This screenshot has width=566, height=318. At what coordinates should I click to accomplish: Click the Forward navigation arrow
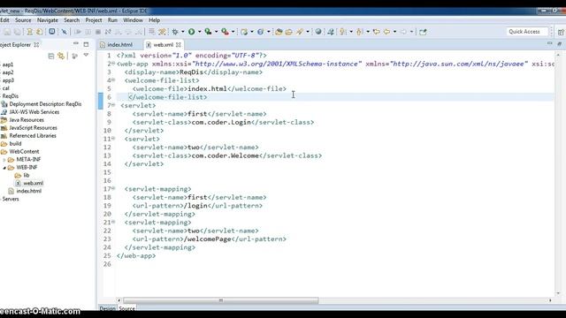pyautogui.click(x=403, y=32)
